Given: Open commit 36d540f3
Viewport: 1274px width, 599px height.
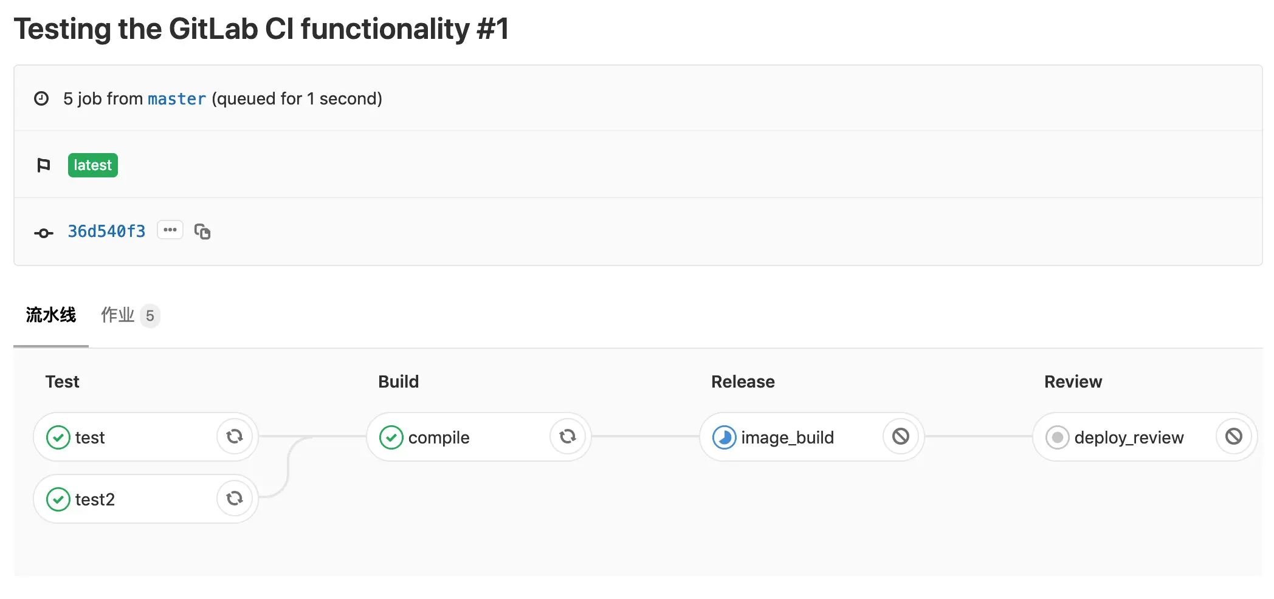Looking at the screenshot, I should [x=106, y=231].
